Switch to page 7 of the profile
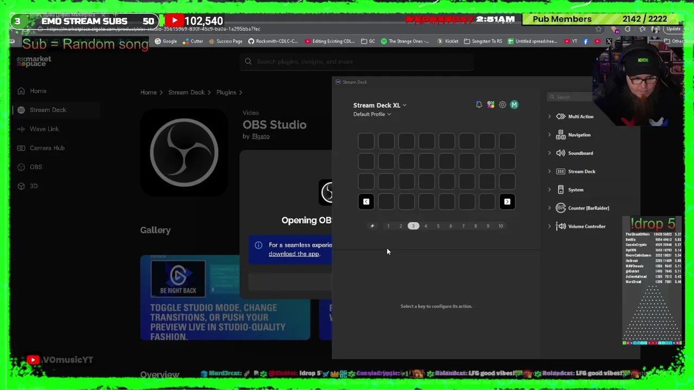This screenshot has width=694, height=390. (x=463, y=226)
